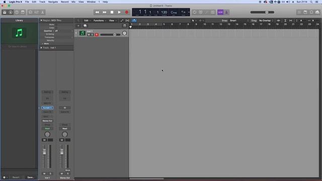Add a new track with plus button

coord(78,26)
